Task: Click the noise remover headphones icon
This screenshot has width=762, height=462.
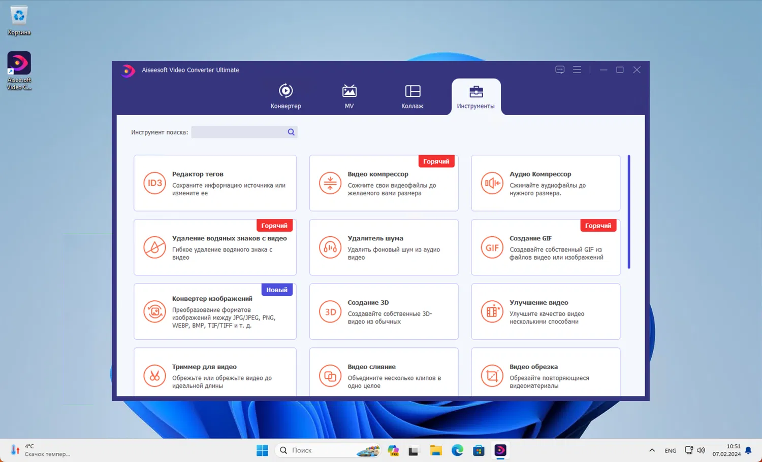Action: coord(330,247)
